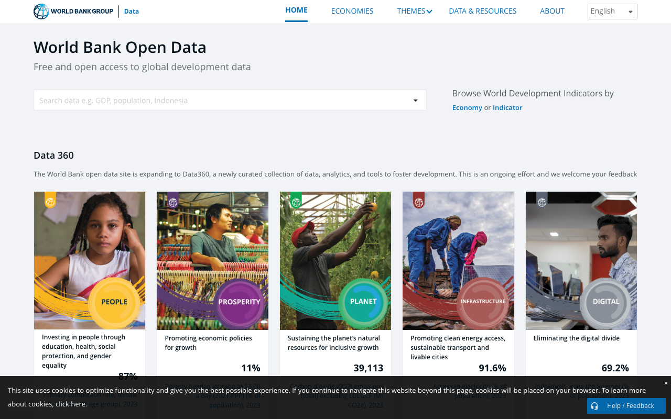Open DATA & RESOURCES from the navigation
Viewport: 671px width, 419px height.
pyautogui.click(x=482, y=11)
